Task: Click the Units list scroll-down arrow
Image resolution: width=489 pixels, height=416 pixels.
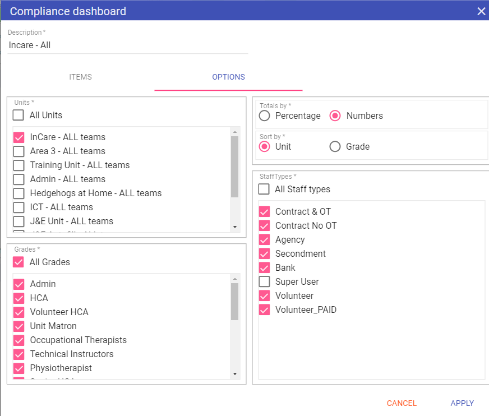Action: [x=235, y=227]
